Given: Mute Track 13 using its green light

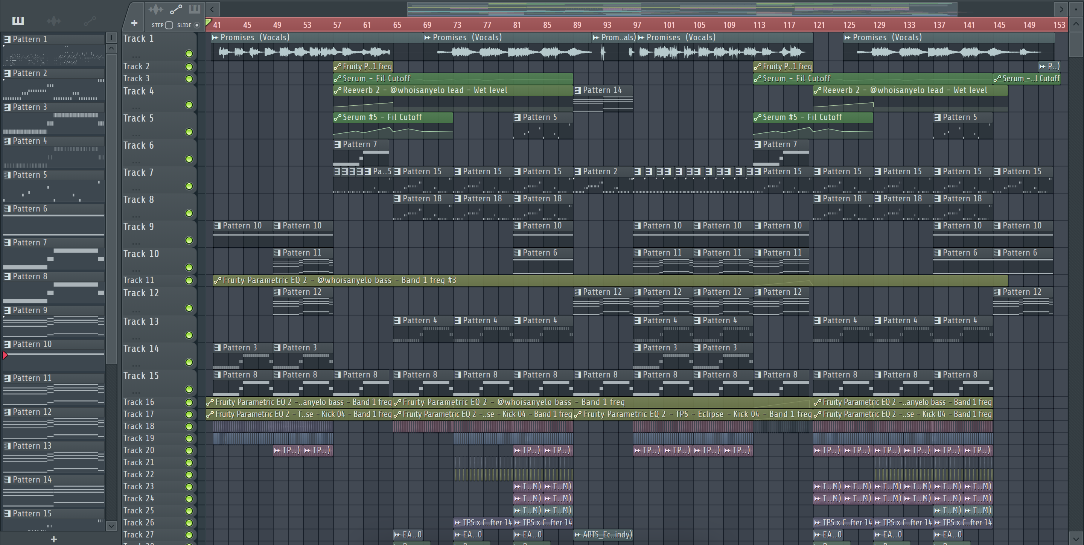Looking at the screenshot, I should tap(189, 335).
